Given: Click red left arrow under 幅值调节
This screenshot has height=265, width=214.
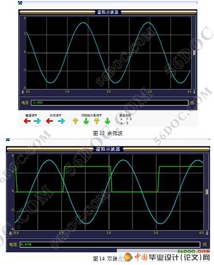Looking at the screenshot, I should coord(27,121).
